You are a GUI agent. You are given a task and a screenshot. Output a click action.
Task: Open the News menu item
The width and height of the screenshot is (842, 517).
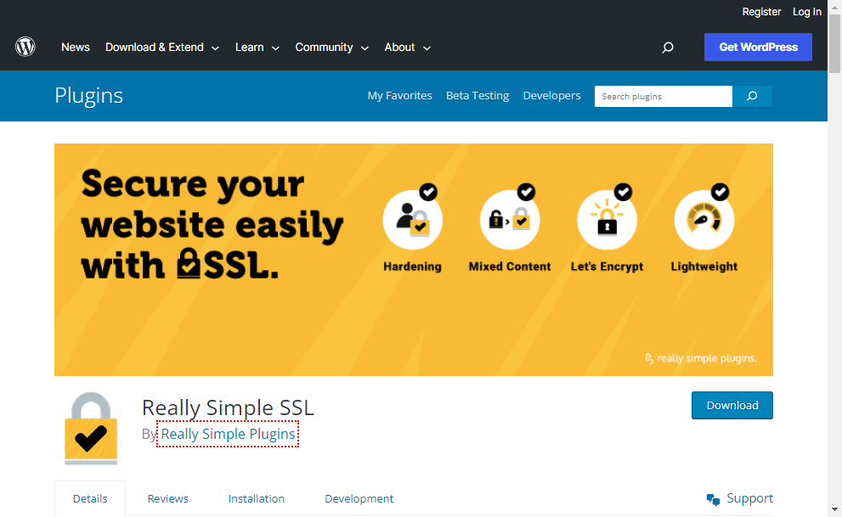pyautogui.click(x=75, y=48)
